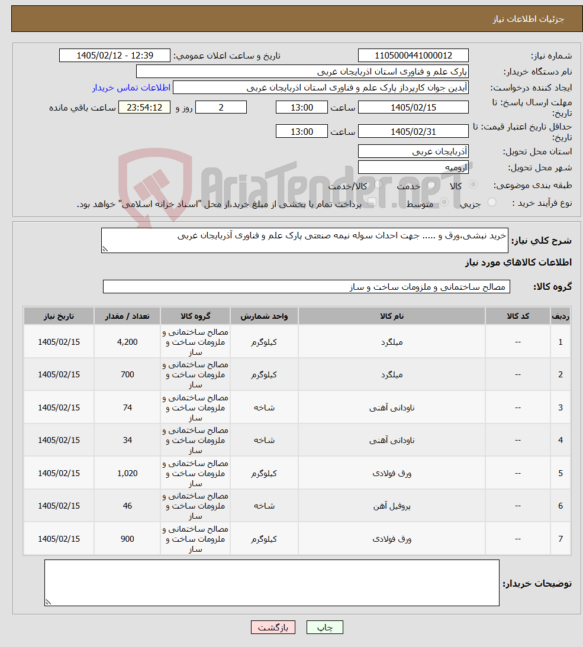
Task: Click the goods group field مصالح ساختمانی
Action: click(307, 287)
